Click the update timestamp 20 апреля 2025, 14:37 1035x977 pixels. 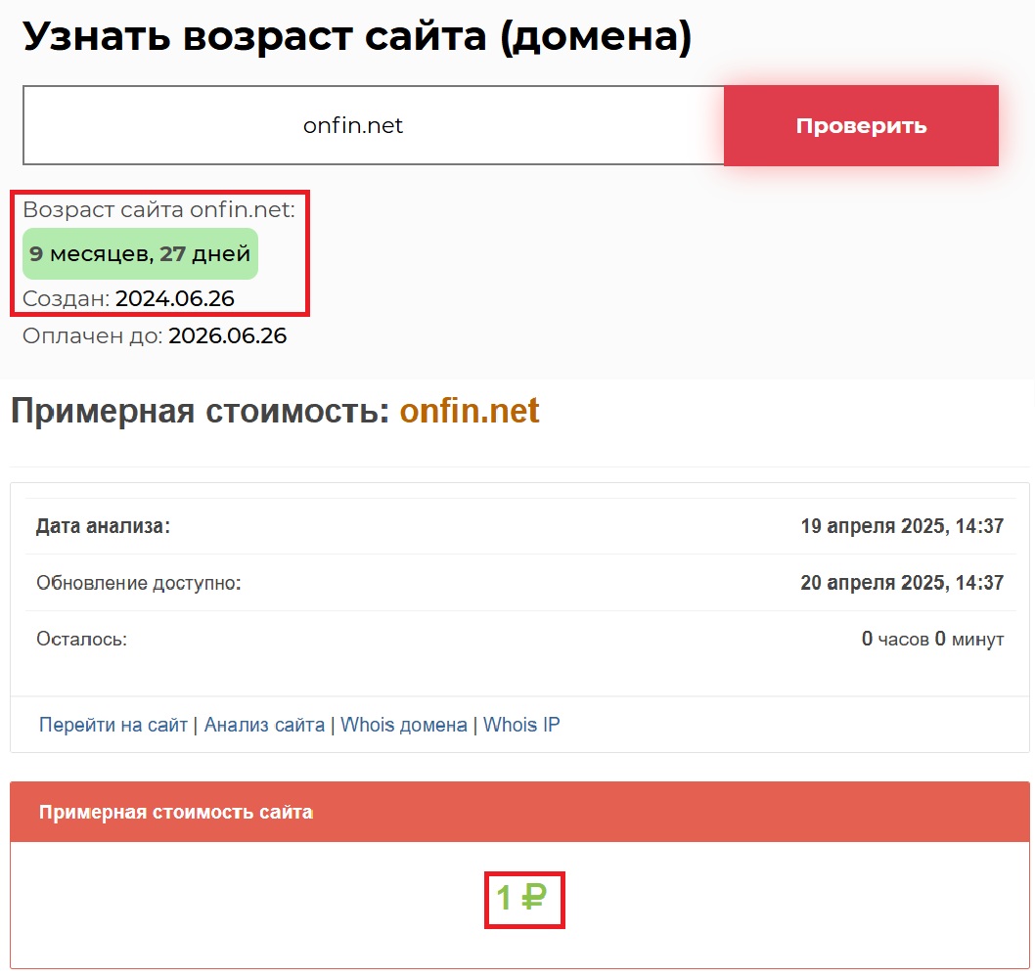click(902, 583)
